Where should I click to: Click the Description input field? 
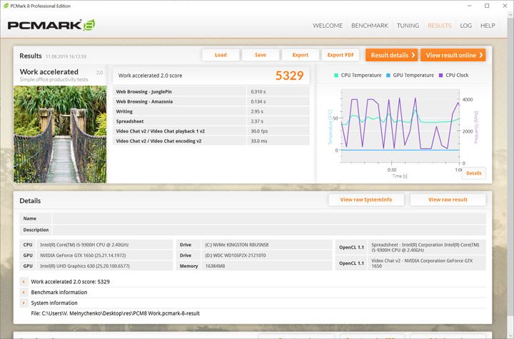[269, 230]
